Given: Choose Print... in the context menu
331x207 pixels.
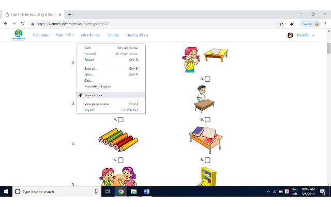Looking at the screenshot, I should pos(111,75).
